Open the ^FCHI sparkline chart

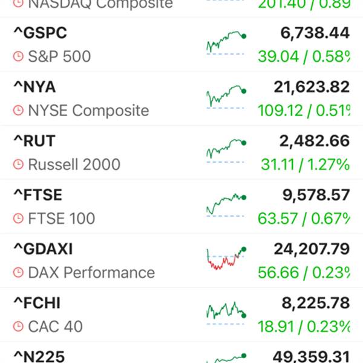[x=225, y=313]
